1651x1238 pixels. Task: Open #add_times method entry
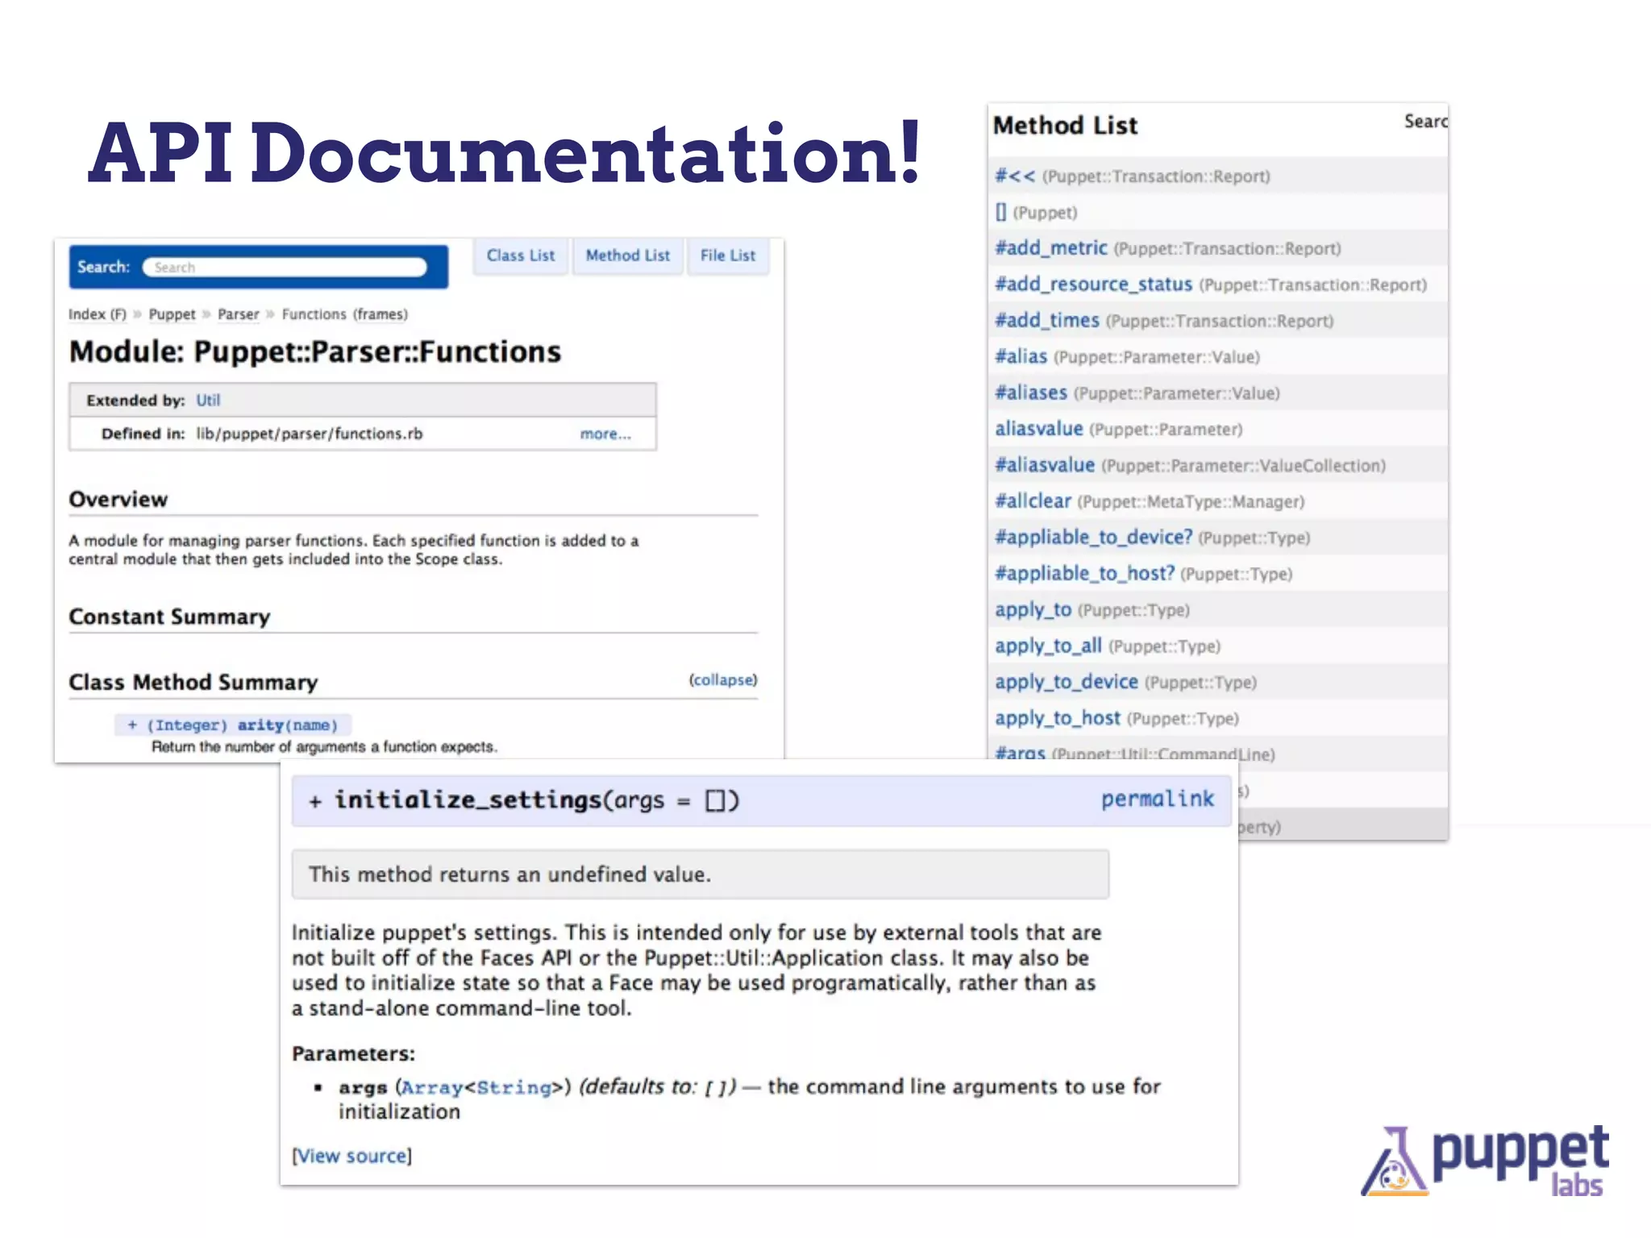pos(1046,320)
